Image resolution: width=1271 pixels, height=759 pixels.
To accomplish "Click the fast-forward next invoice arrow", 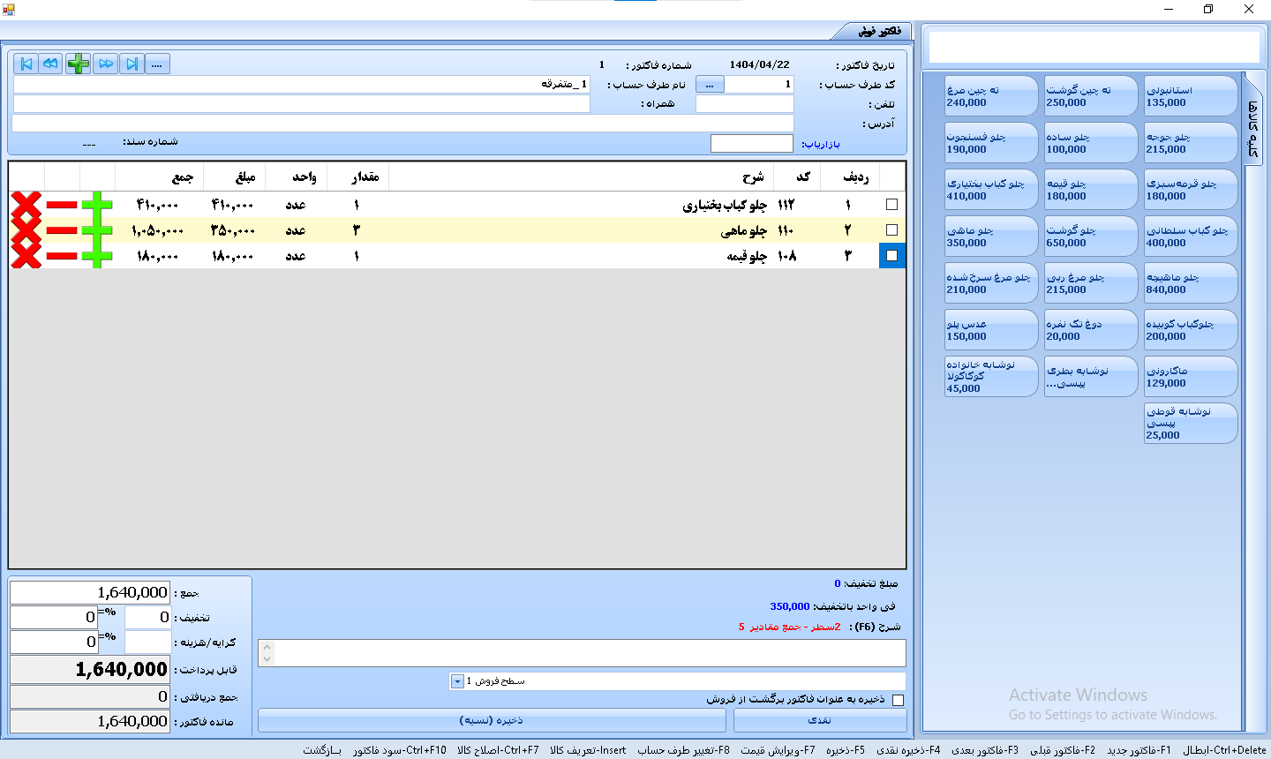I will (106, 64).
